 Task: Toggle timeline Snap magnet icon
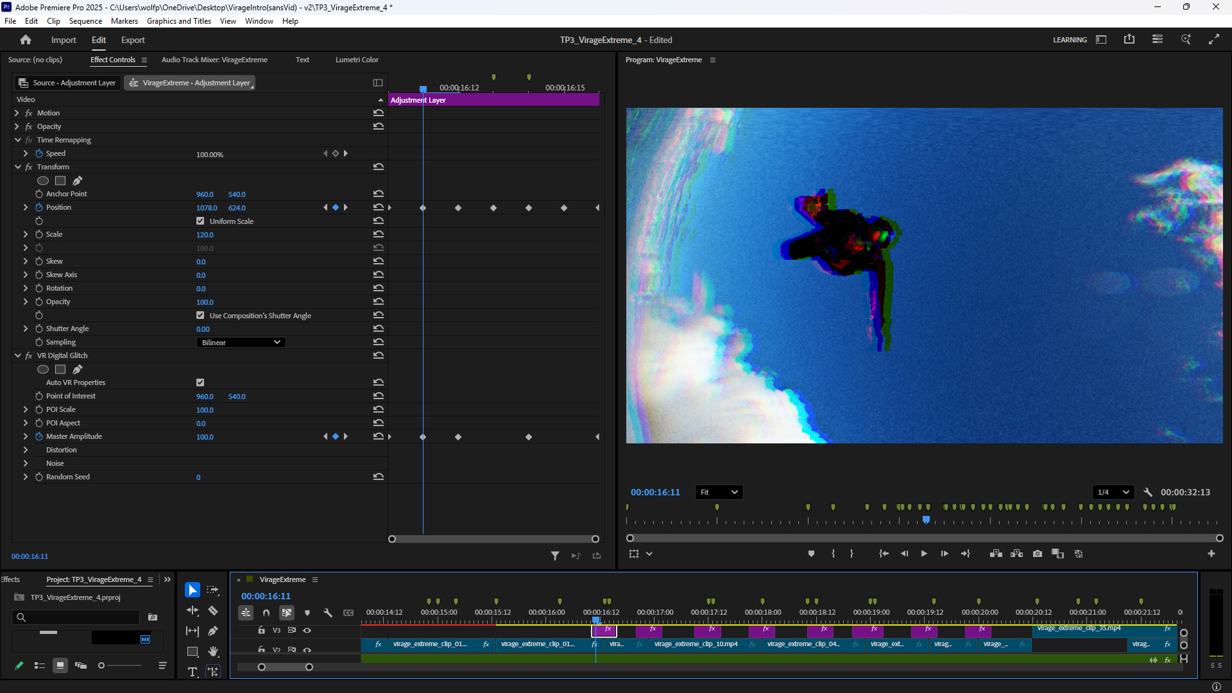(266, 613)
